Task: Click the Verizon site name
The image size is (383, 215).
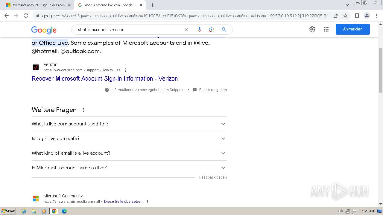Action: pyautogui.click(x=51, y=64)
